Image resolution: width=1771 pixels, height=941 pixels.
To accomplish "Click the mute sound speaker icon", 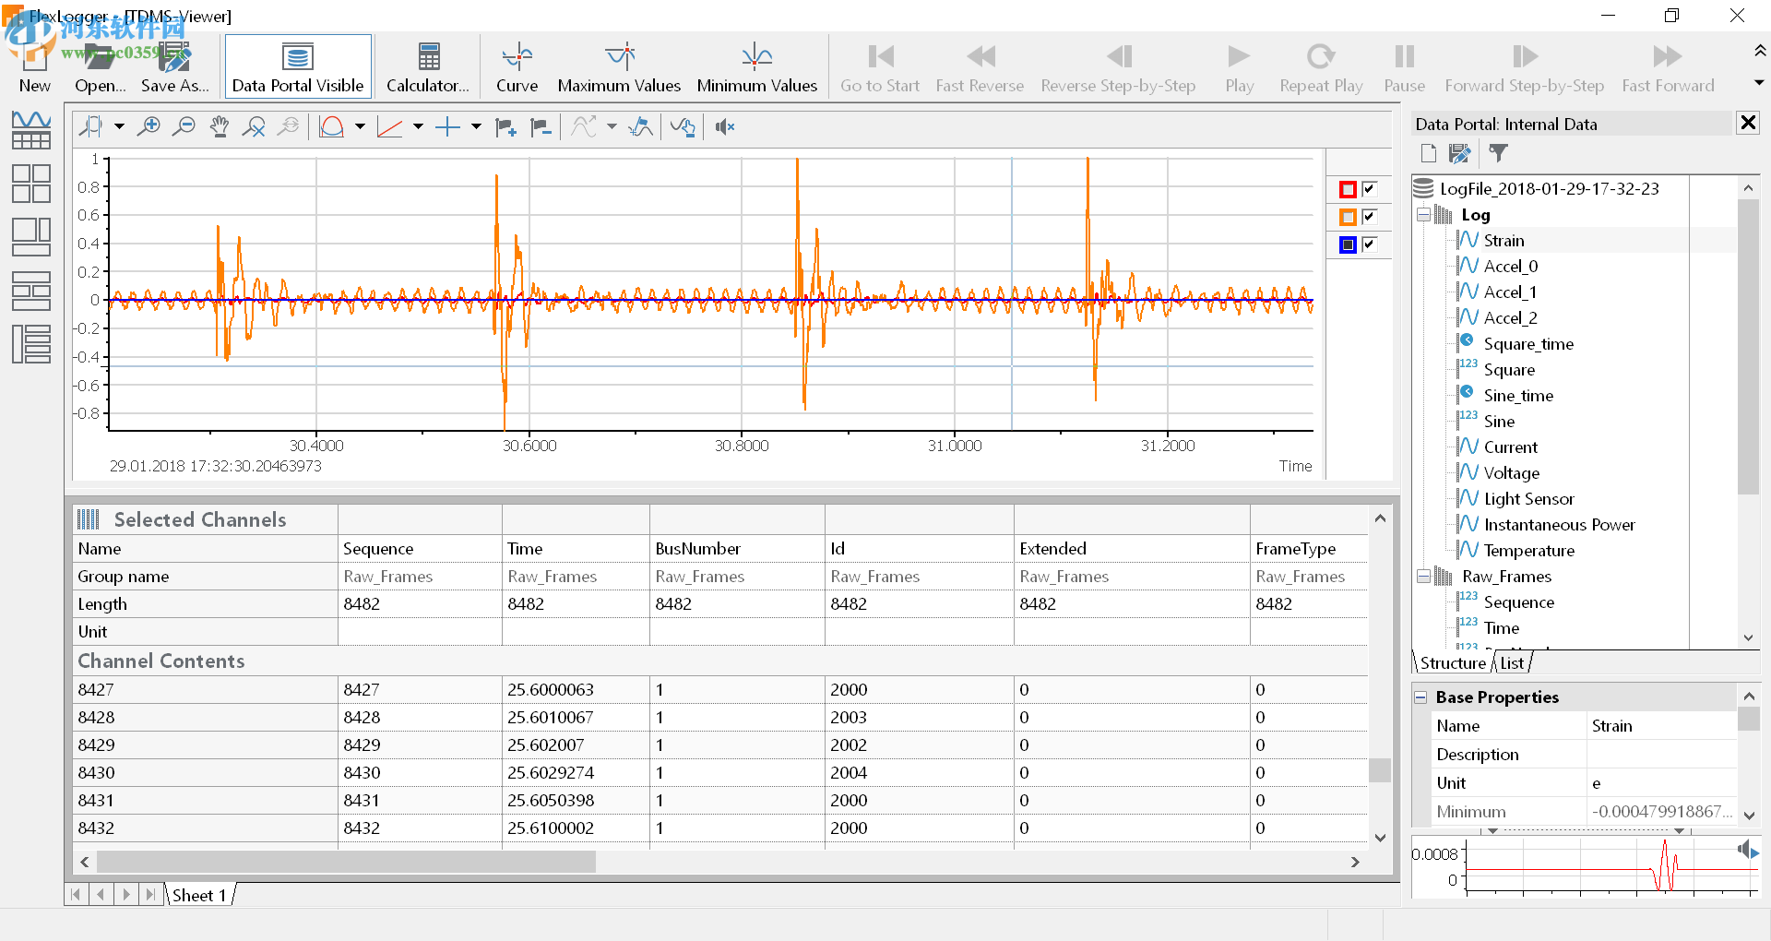I will click(x=725, y=127).
